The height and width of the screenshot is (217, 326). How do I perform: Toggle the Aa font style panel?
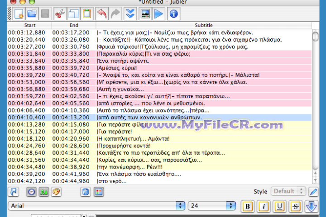click(x=43, y=192)
